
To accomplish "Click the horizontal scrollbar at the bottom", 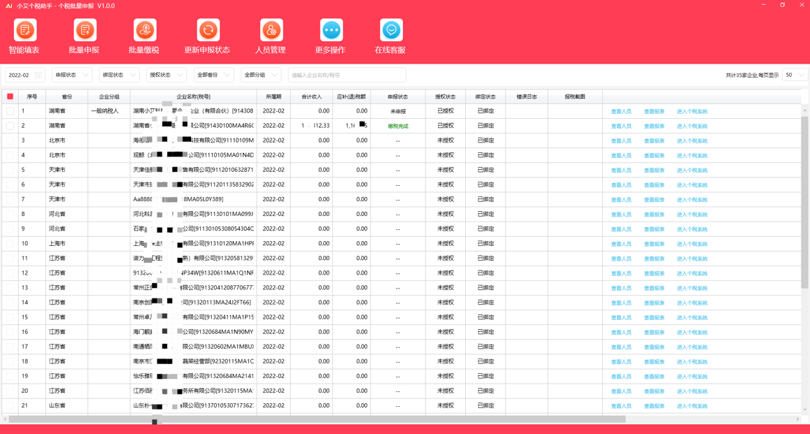I will [x=317, y=419].
